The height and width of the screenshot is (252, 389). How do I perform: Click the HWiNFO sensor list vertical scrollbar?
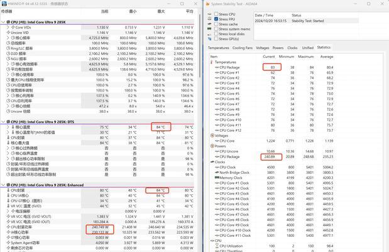click(200, 46)
